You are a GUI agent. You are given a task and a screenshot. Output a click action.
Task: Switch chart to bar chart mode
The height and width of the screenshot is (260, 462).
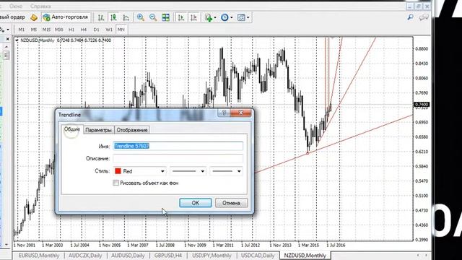(101, 17)
